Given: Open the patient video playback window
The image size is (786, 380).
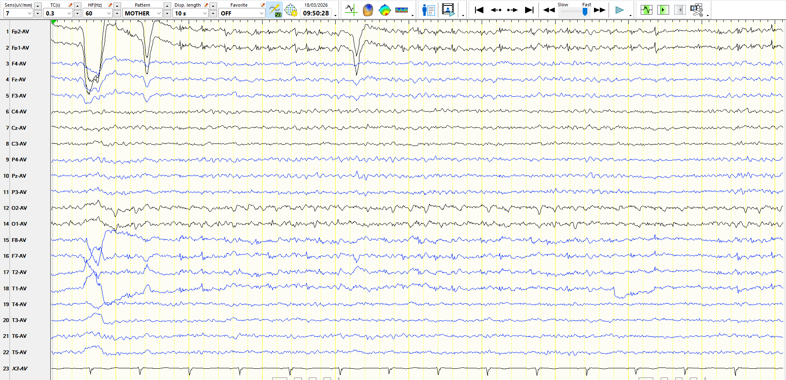Looking at the screenshot, I should (x=448, y=10).
